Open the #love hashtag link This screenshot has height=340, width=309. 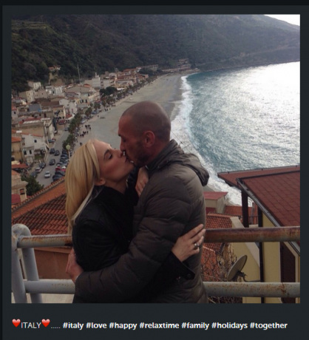(x=96, y=325)
